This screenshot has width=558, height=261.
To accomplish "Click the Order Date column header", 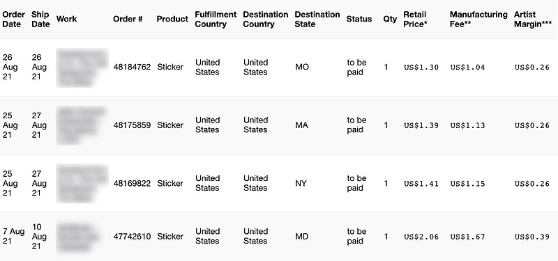I will coord(13,19).
